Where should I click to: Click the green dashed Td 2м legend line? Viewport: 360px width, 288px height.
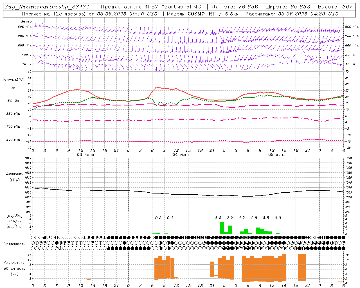click(12, 104)
